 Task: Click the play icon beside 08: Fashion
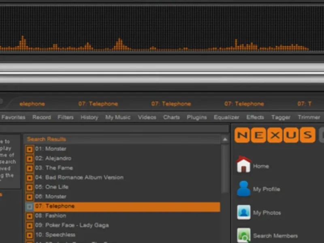(x=30, y=216)
